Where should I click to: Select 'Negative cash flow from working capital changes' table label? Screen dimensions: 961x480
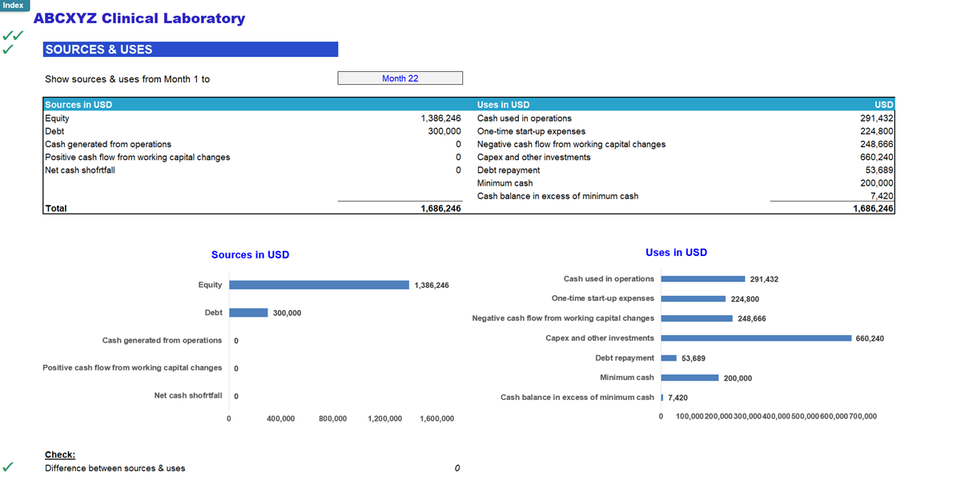point(571,144)
